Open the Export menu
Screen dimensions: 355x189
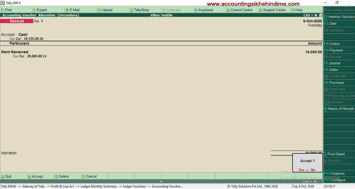[x=48, y=10]
